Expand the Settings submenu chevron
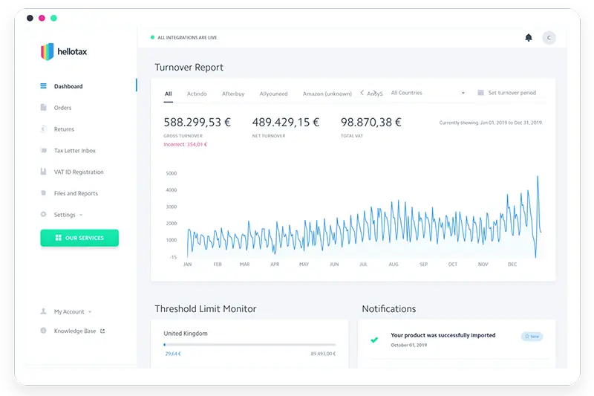 click(81, 215)
